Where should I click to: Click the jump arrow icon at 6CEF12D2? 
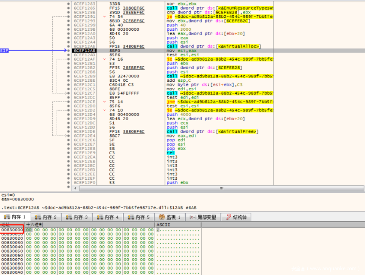[x=104, y=110]
